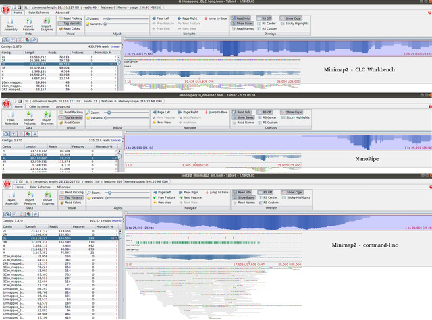Click Next Feature in the bottom window
Image resolution: width=432 pixels, height=320 pixels.
point(190,197)
